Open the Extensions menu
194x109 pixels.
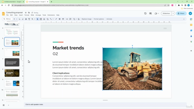51,15
